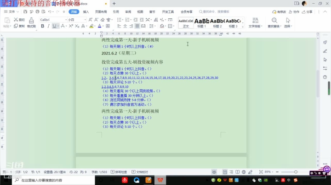Toggle eye-protection mode in status bar
This screenshot has width=331, height=185.
click(214, 172)
